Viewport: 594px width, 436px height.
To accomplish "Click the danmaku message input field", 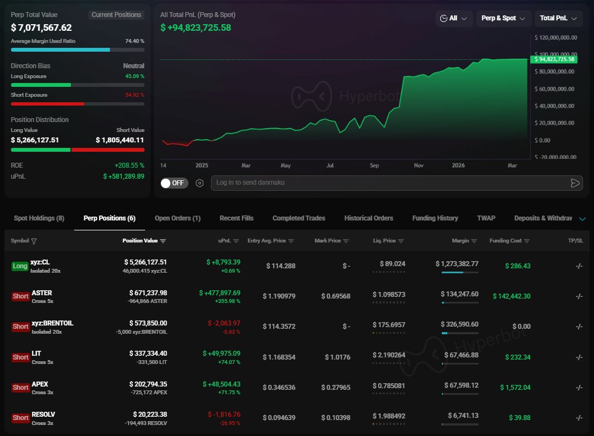I will tap(385, 183).
